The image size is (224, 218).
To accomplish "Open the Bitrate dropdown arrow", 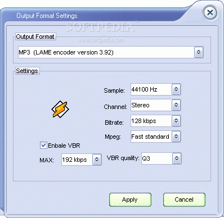I will (x=176, y=121).
